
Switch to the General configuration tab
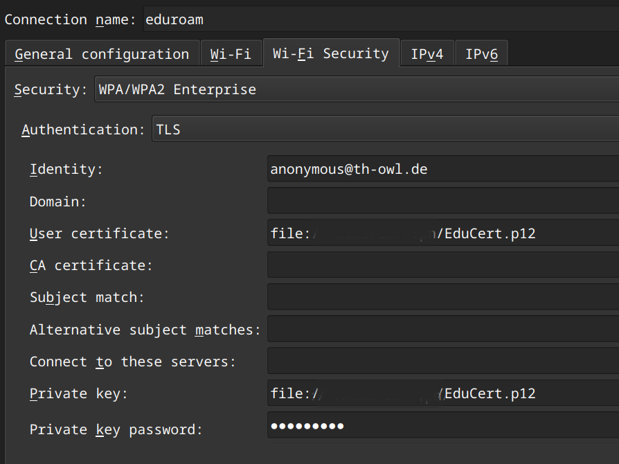pos(102,54)
